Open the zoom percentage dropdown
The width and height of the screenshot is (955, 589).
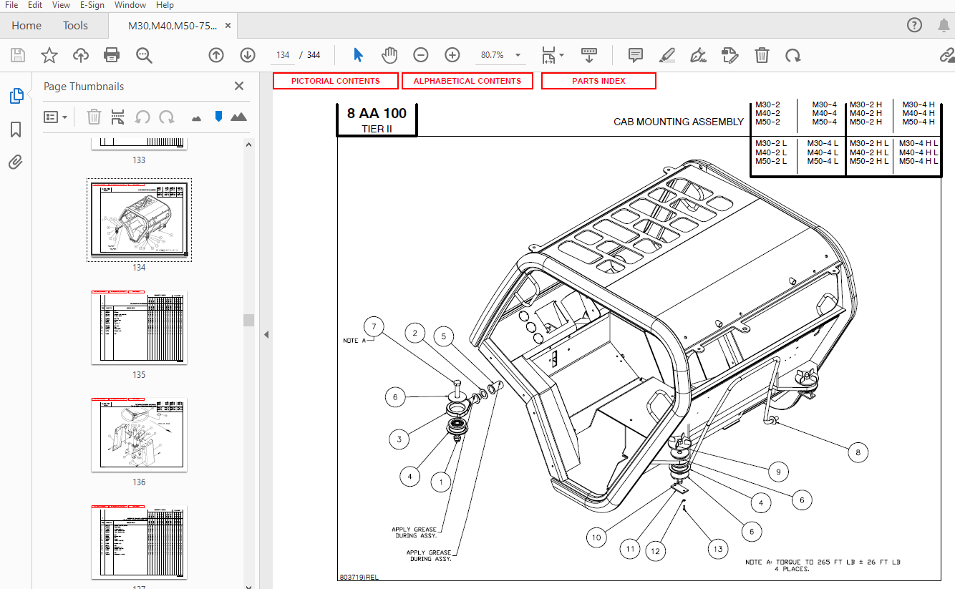point(518,55)
